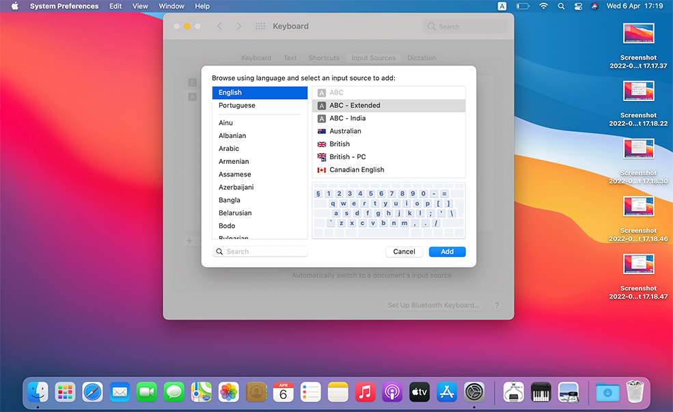Choose the Canadian English input source
This screenshot has height=412, width=673.
click(389, 170)
